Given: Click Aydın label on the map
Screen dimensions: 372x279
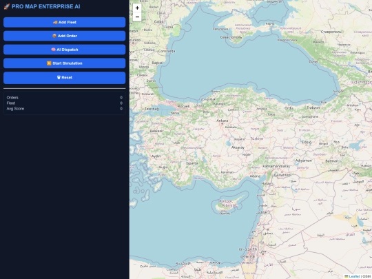Looking at the screenshot, I should click(x=156, y=156).
